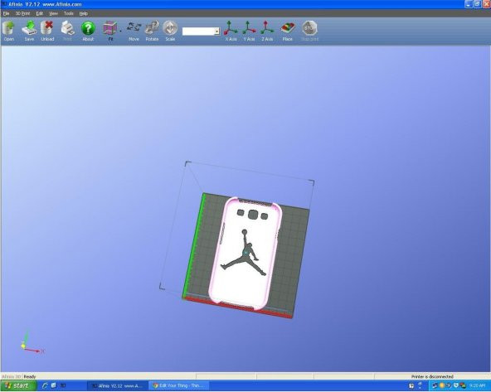The width and height of the screenshot is (491, 392).
Task: Select the pink phone case model
Action: pyautogui.click(x=245, y=254)
